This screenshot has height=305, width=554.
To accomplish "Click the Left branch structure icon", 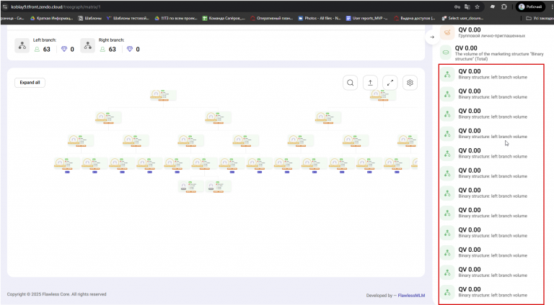I will click(22, 45).
